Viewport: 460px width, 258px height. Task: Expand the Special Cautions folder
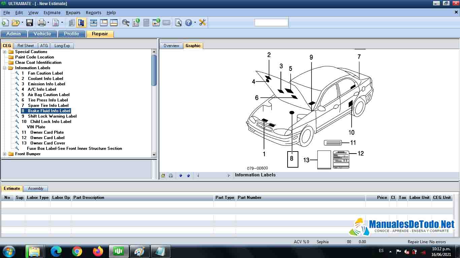4,52
